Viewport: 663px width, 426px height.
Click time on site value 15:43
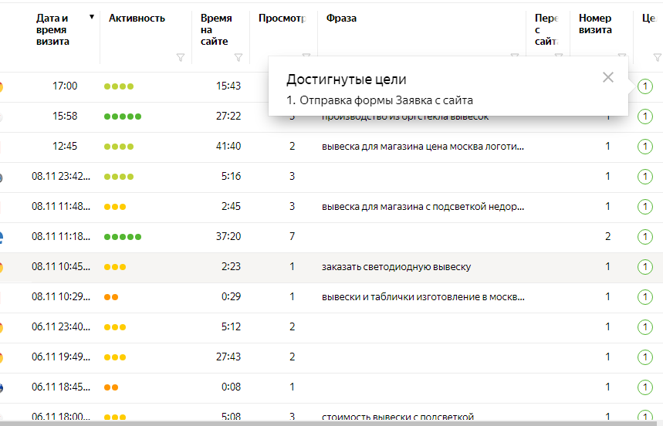pos(228,86)
